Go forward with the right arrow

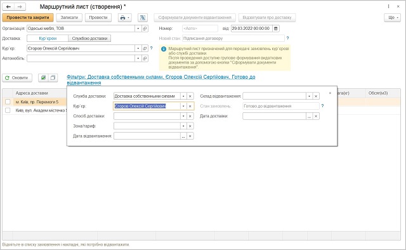tap(20, 7)
